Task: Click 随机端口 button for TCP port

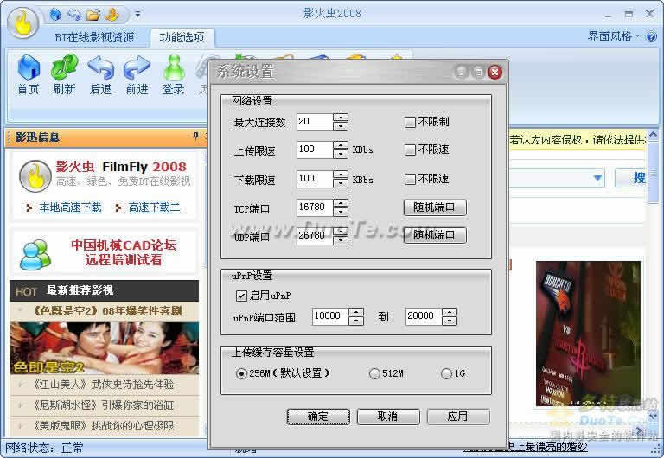Action: (435, 207)
